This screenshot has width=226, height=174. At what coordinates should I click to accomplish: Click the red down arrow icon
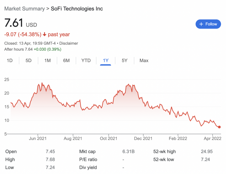point(44,35)
